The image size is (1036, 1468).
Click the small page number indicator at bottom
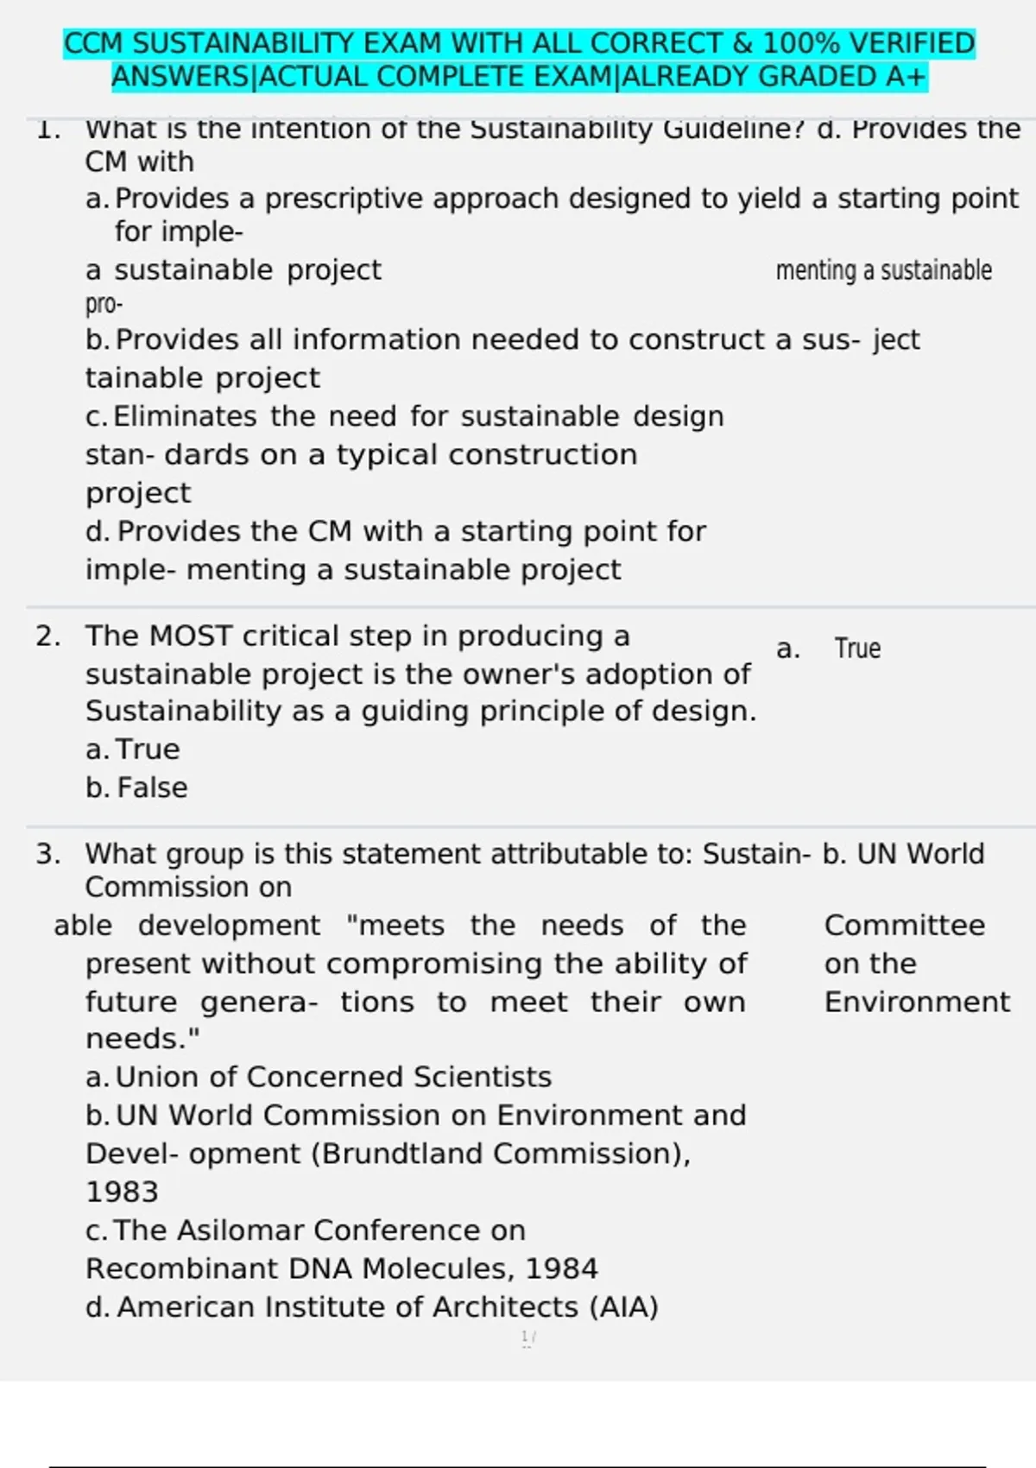(528, 1338)
